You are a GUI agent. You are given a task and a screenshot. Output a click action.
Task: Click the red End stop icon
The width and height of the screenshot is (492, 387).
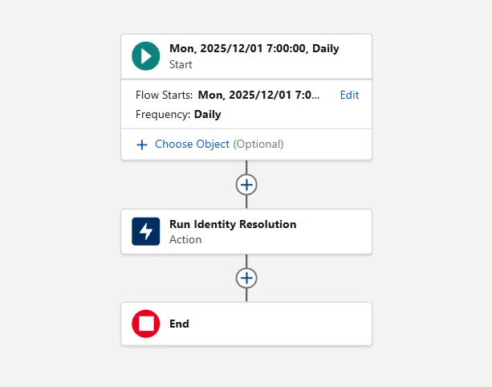pyautogui.click(x=145, y=324)
